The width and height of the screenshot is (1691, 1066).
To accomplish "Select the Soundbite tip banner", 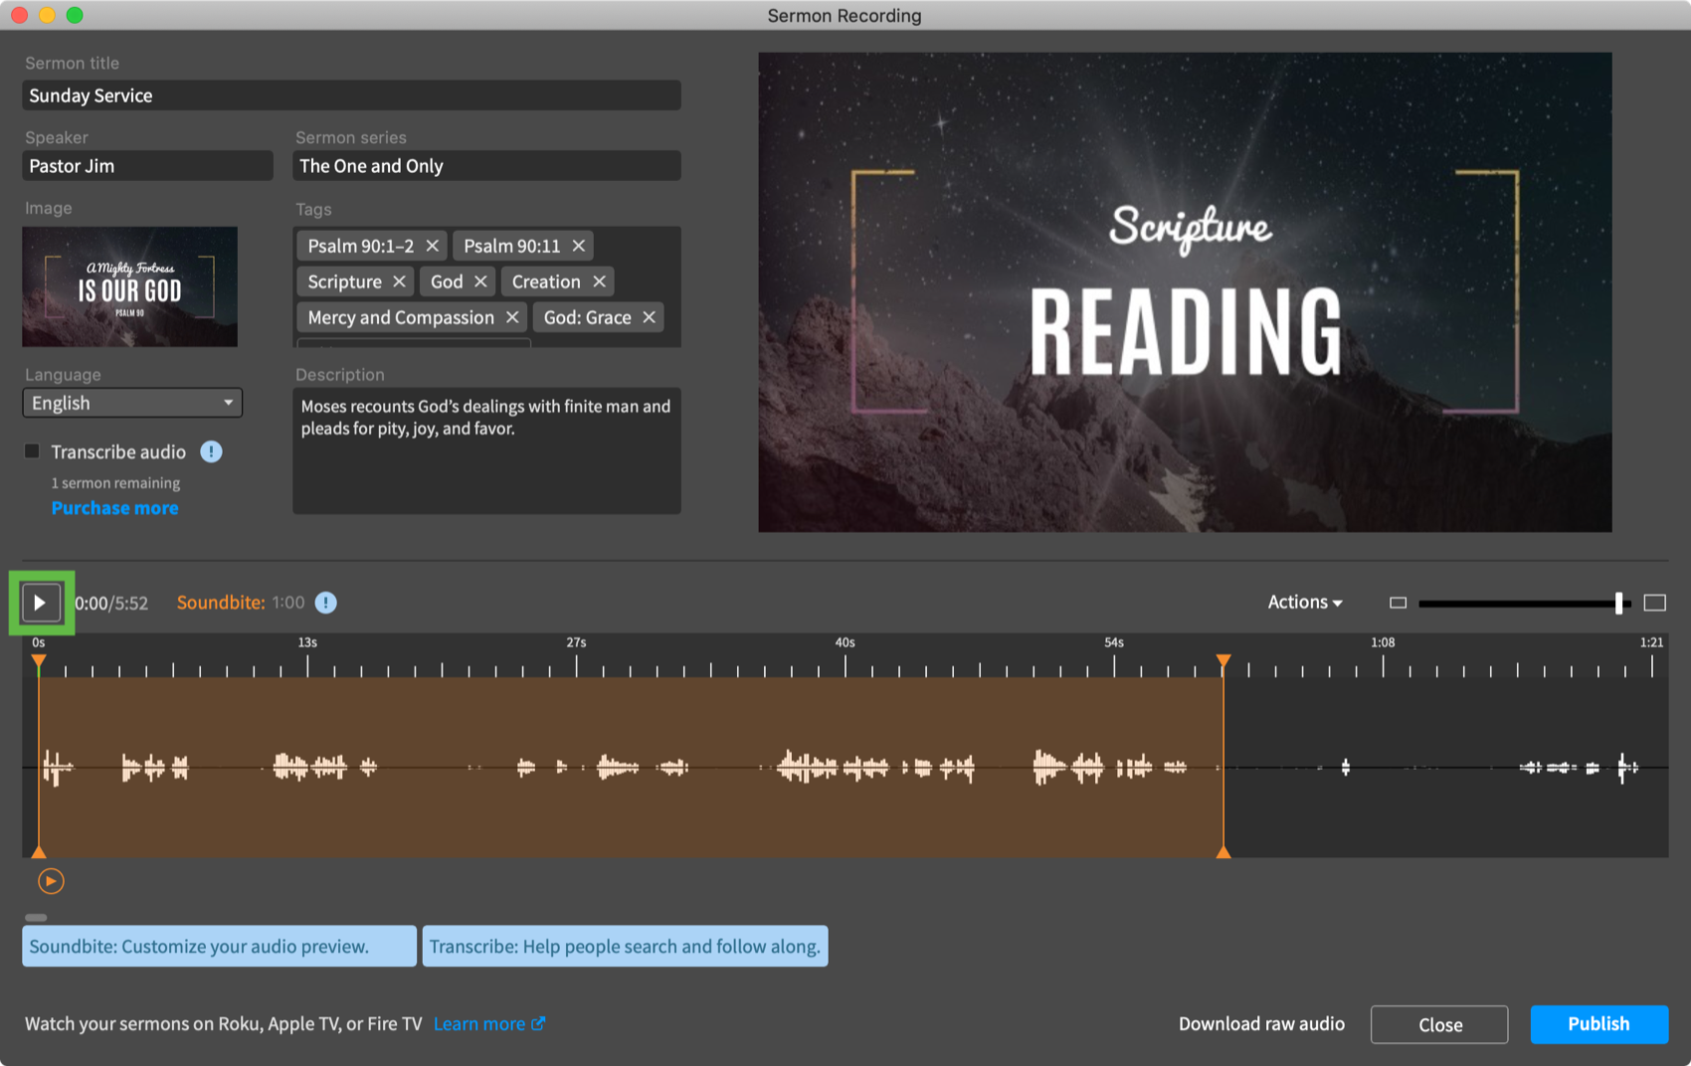I will [219, 947].
